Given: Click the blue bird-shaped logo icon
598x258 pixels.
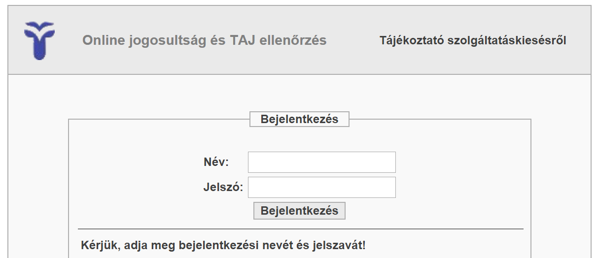Looking at the screenshot, I should tap(39, 40).
